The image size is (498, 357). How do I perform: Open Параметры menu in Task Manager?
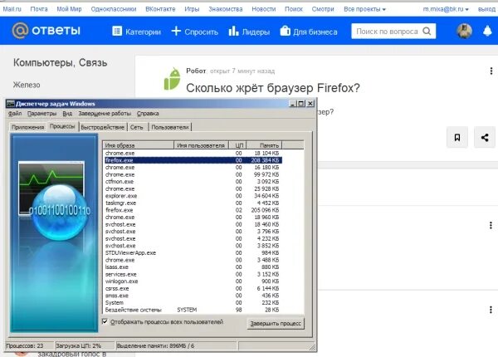42,114
